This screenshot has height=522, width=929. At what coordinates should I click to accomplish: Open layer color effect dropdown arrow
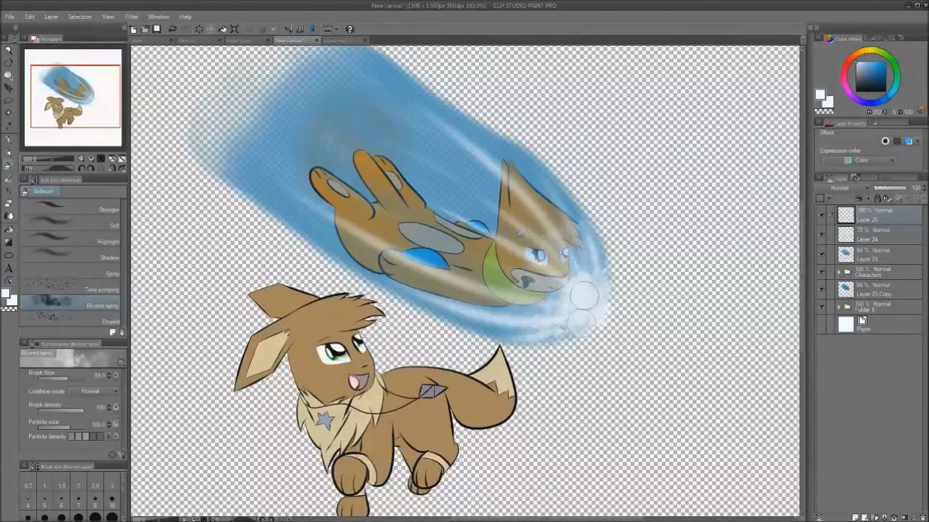[917, 141]
